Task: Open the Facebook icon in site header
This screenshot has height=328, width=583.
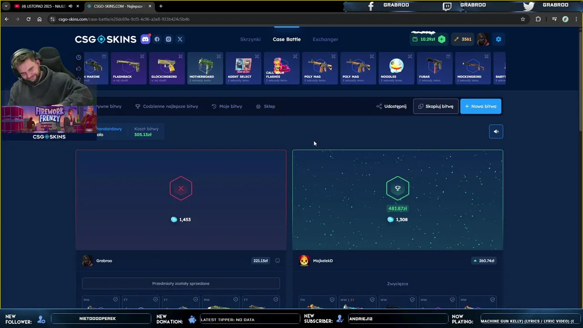Action: click(x=157, y=39)
